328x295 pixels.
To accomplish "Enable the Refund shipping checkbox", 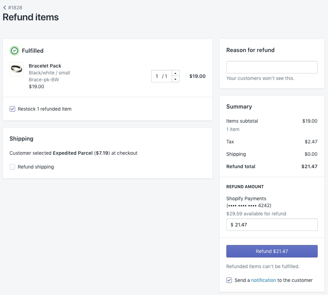I will tap(12, 167).
